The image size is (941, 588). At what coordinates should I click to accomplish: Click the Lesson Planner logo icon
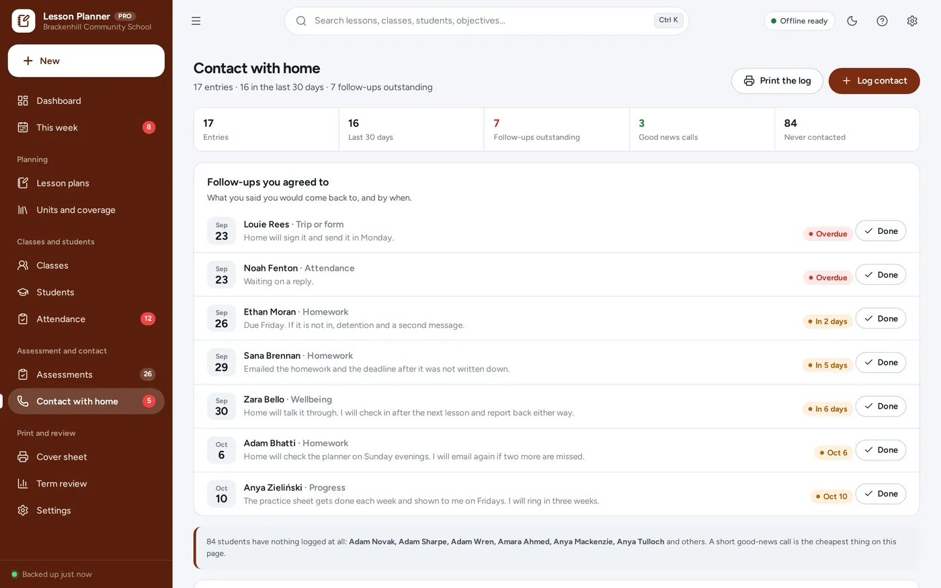(x=24, y=21)
